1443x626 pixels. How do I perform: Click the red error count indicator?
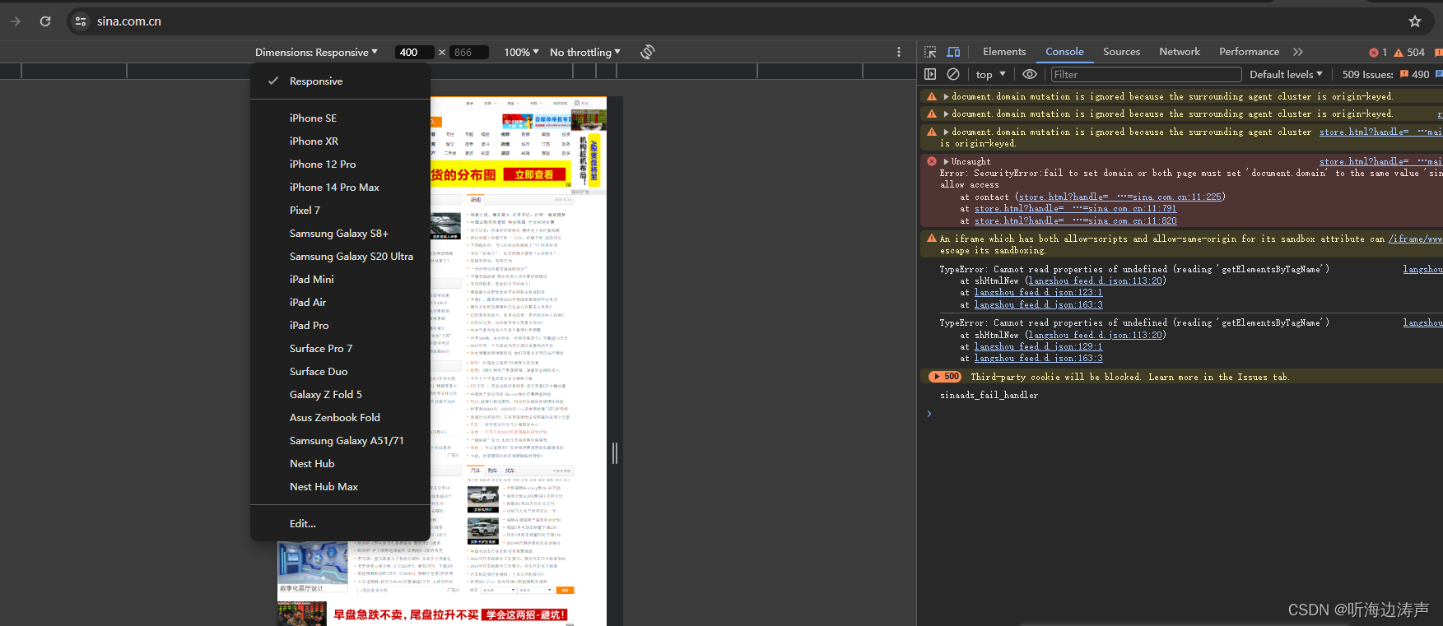(x=1378, y=52)
